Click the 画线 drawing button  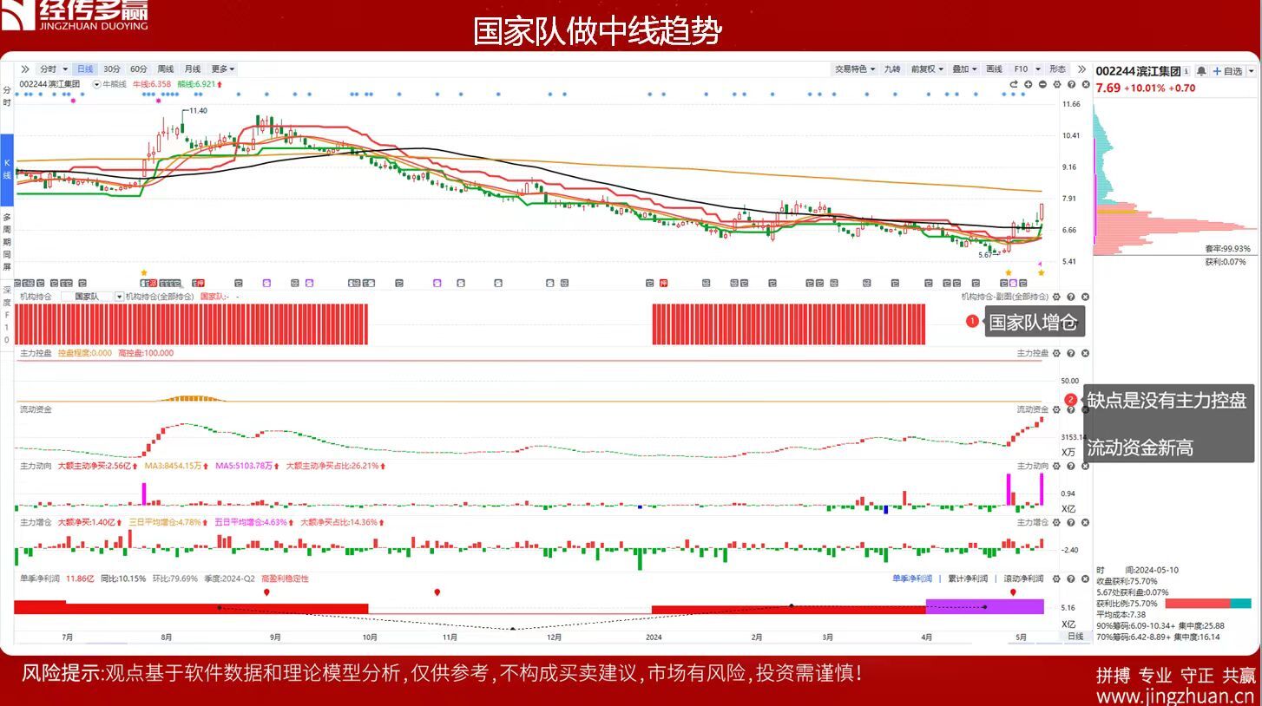click(995, 69)
